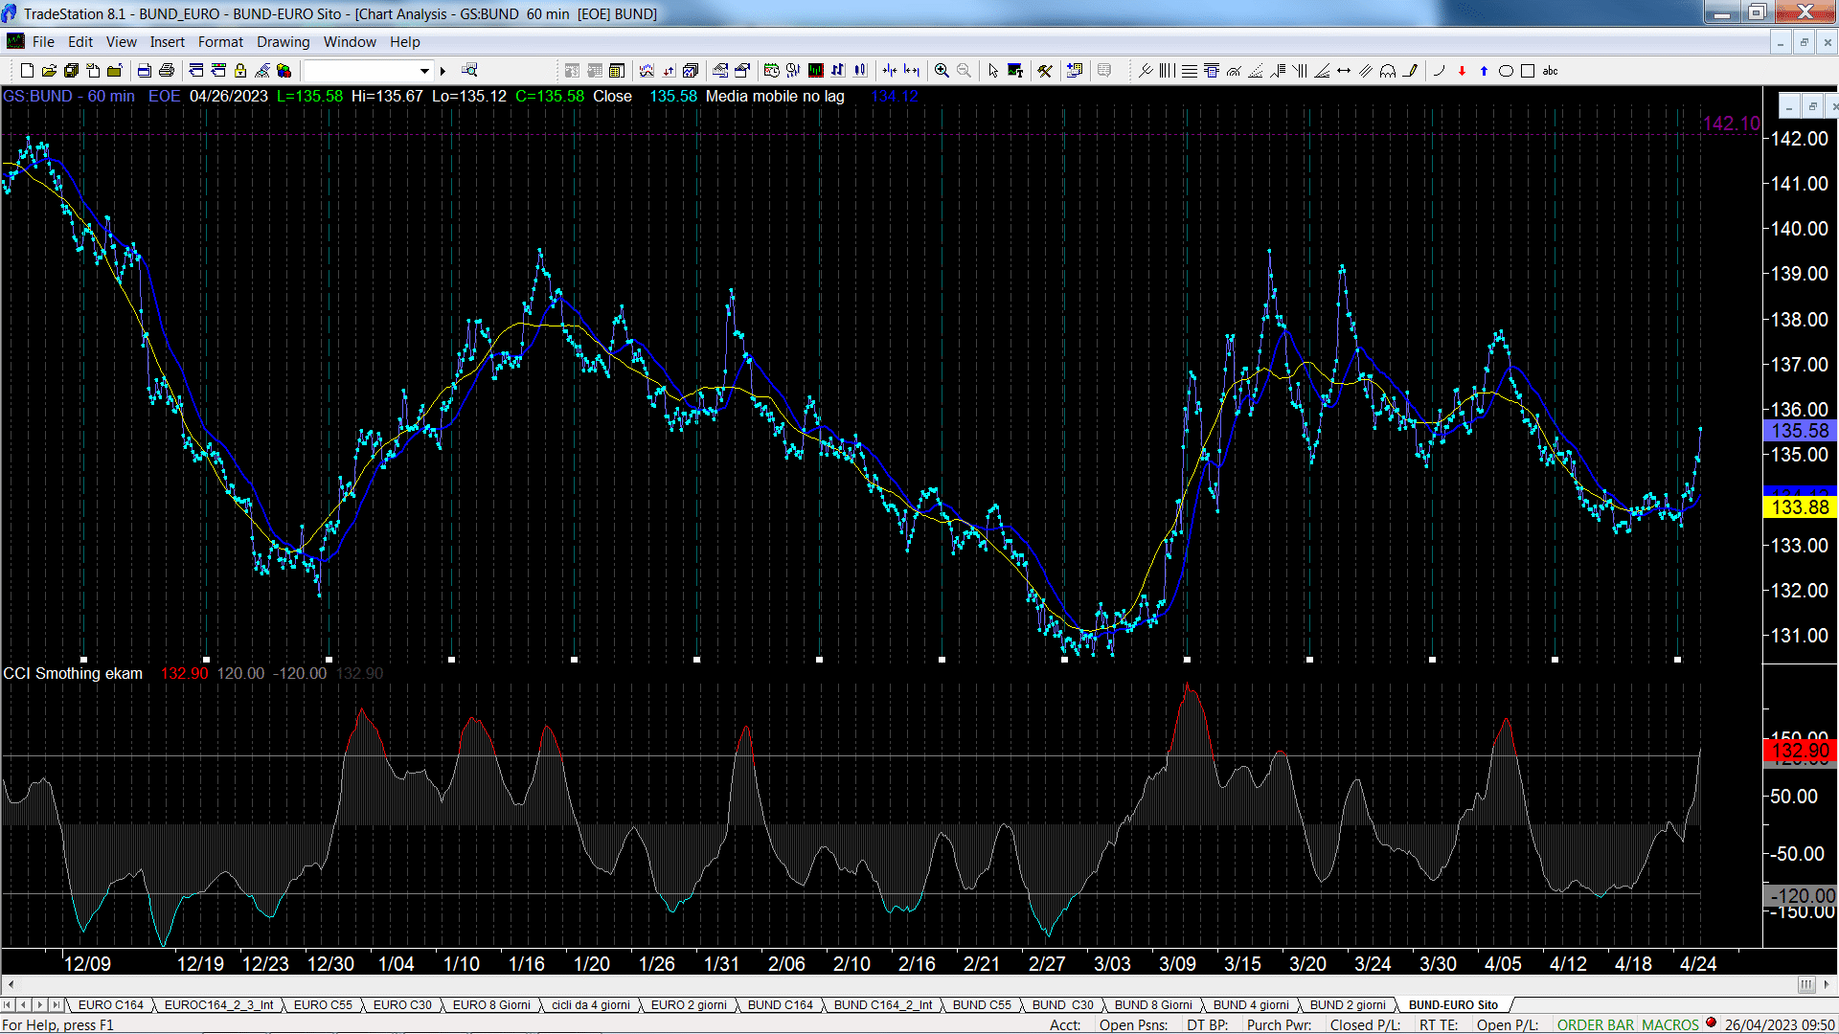This screenshot has height=1034, width=1839.
Task: Click the first-tab navigation arrow
Action: [x=8, y=1004]
